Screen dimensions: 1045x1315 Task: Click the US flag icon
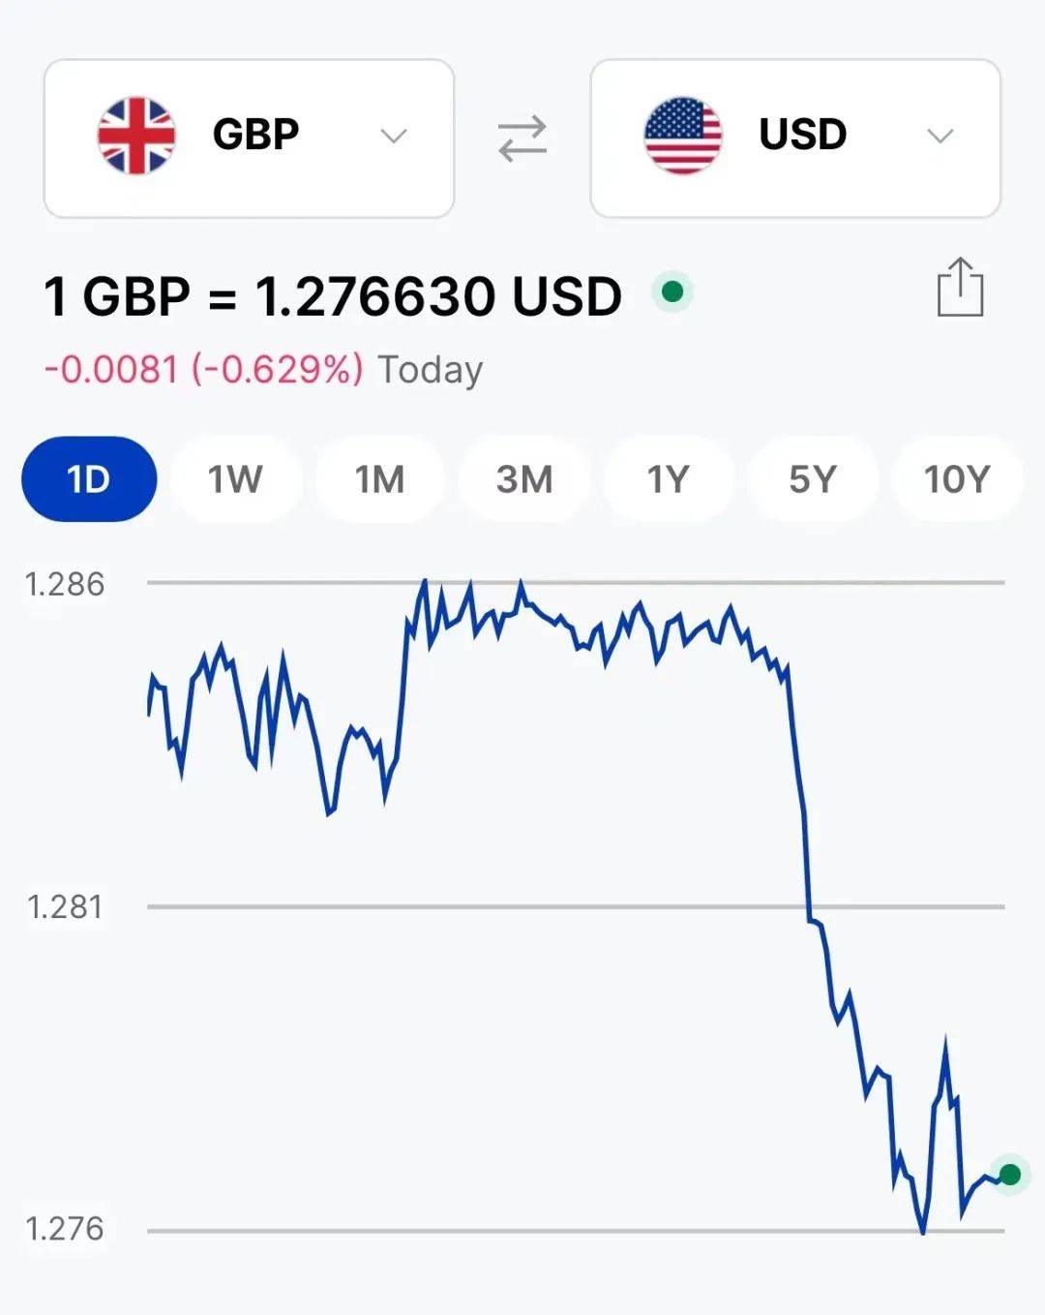tap(683, 136)
